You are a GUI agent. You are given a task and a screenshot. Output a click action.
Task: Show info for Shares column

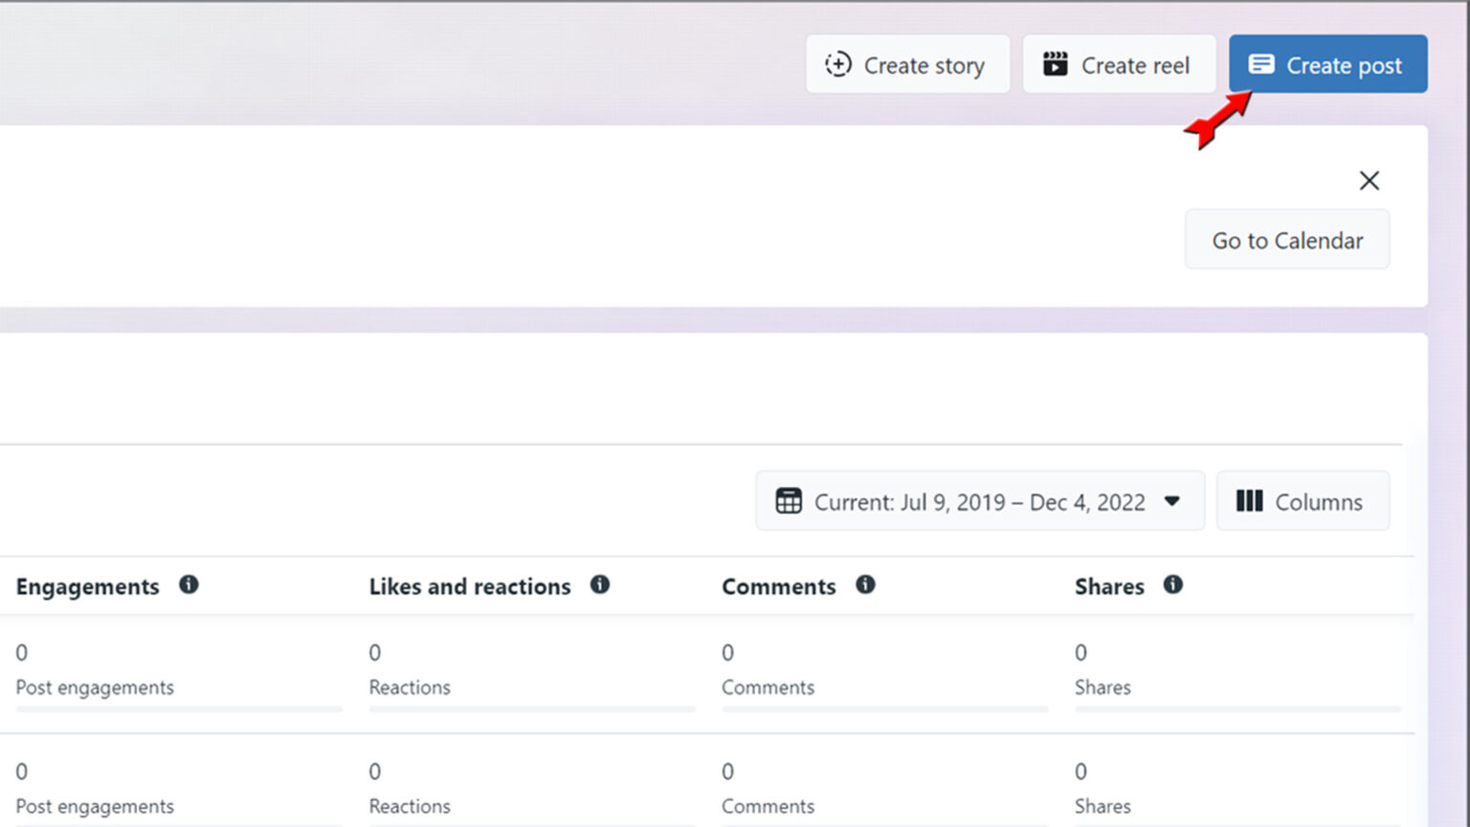click(x=1172, y=585)
